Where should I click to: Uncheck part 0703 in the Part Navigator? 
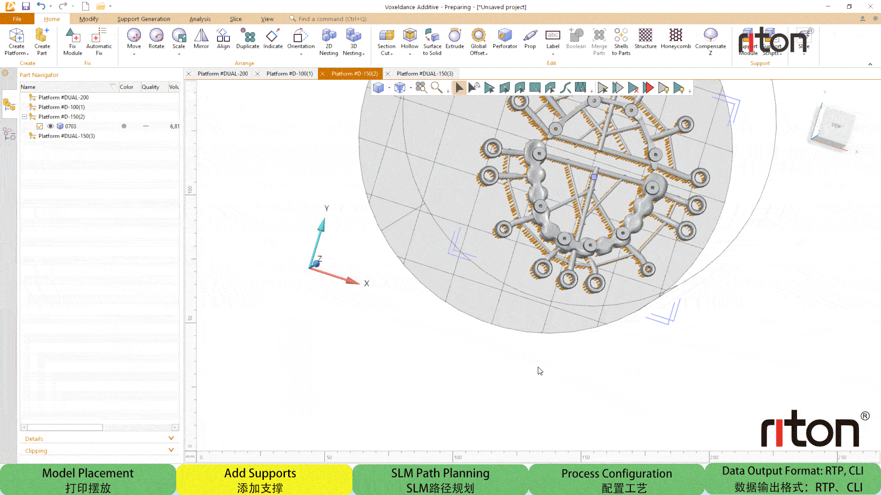pos(39,126)
